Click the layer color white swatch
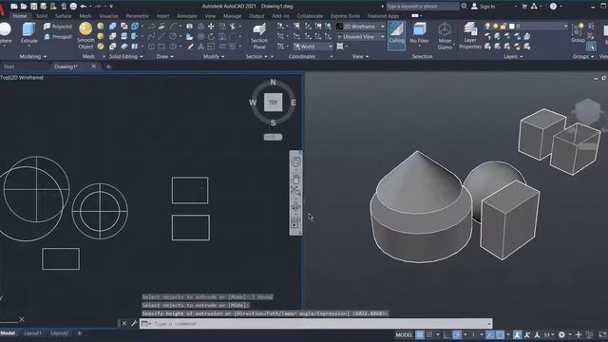This screenshot has height=342, width=608. tap(512, 26)
